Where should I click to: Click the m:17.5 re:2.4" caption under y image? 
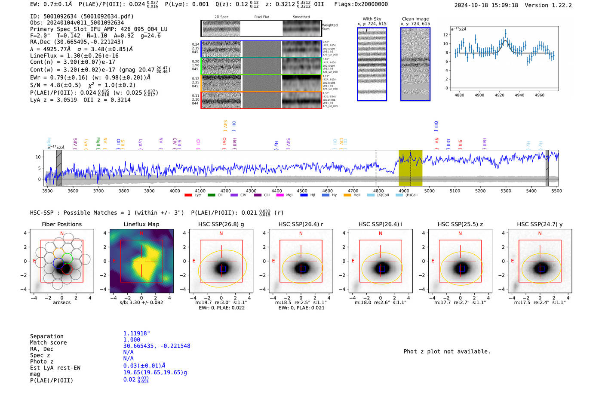pyautogui.click(x=540, y=302)
